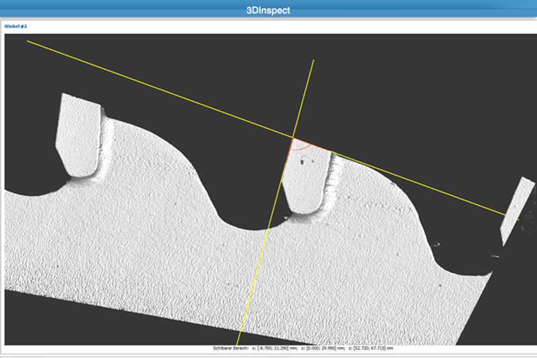The height and width of the screenshot is (358, 537).
Task: Click the Sichtbarer Bereich status label
Action: (231, 348)
